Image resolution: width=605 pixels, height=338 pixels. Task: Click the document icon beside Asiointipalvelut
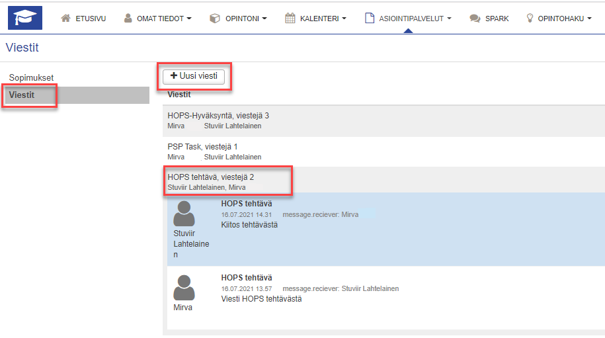tap(370, 19)
